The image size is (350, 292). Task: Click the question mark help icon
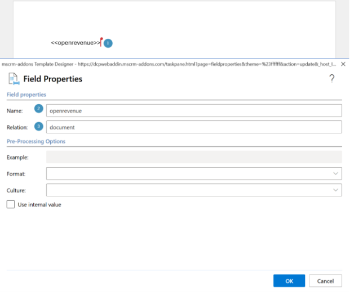point(332,79)
